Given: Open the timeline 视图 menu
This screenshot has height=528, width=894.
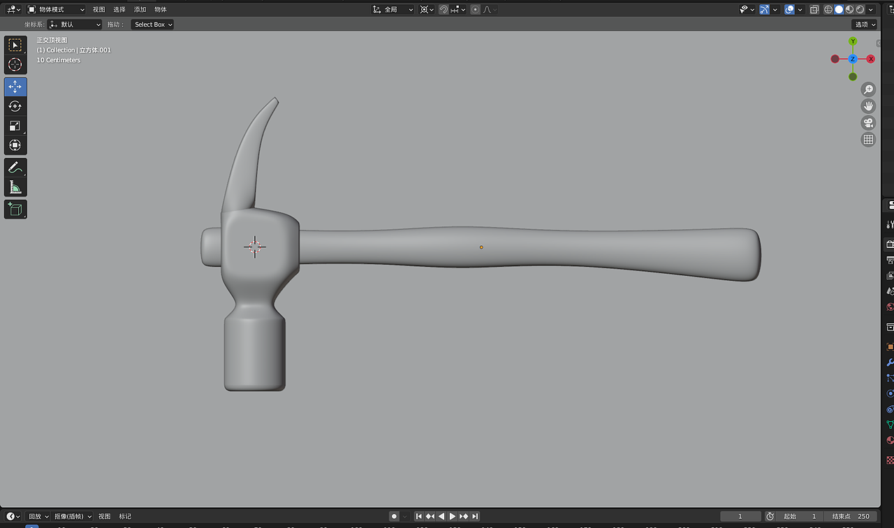Looking at the screenshot, I should pyautogui.click(x=104, y=516).
